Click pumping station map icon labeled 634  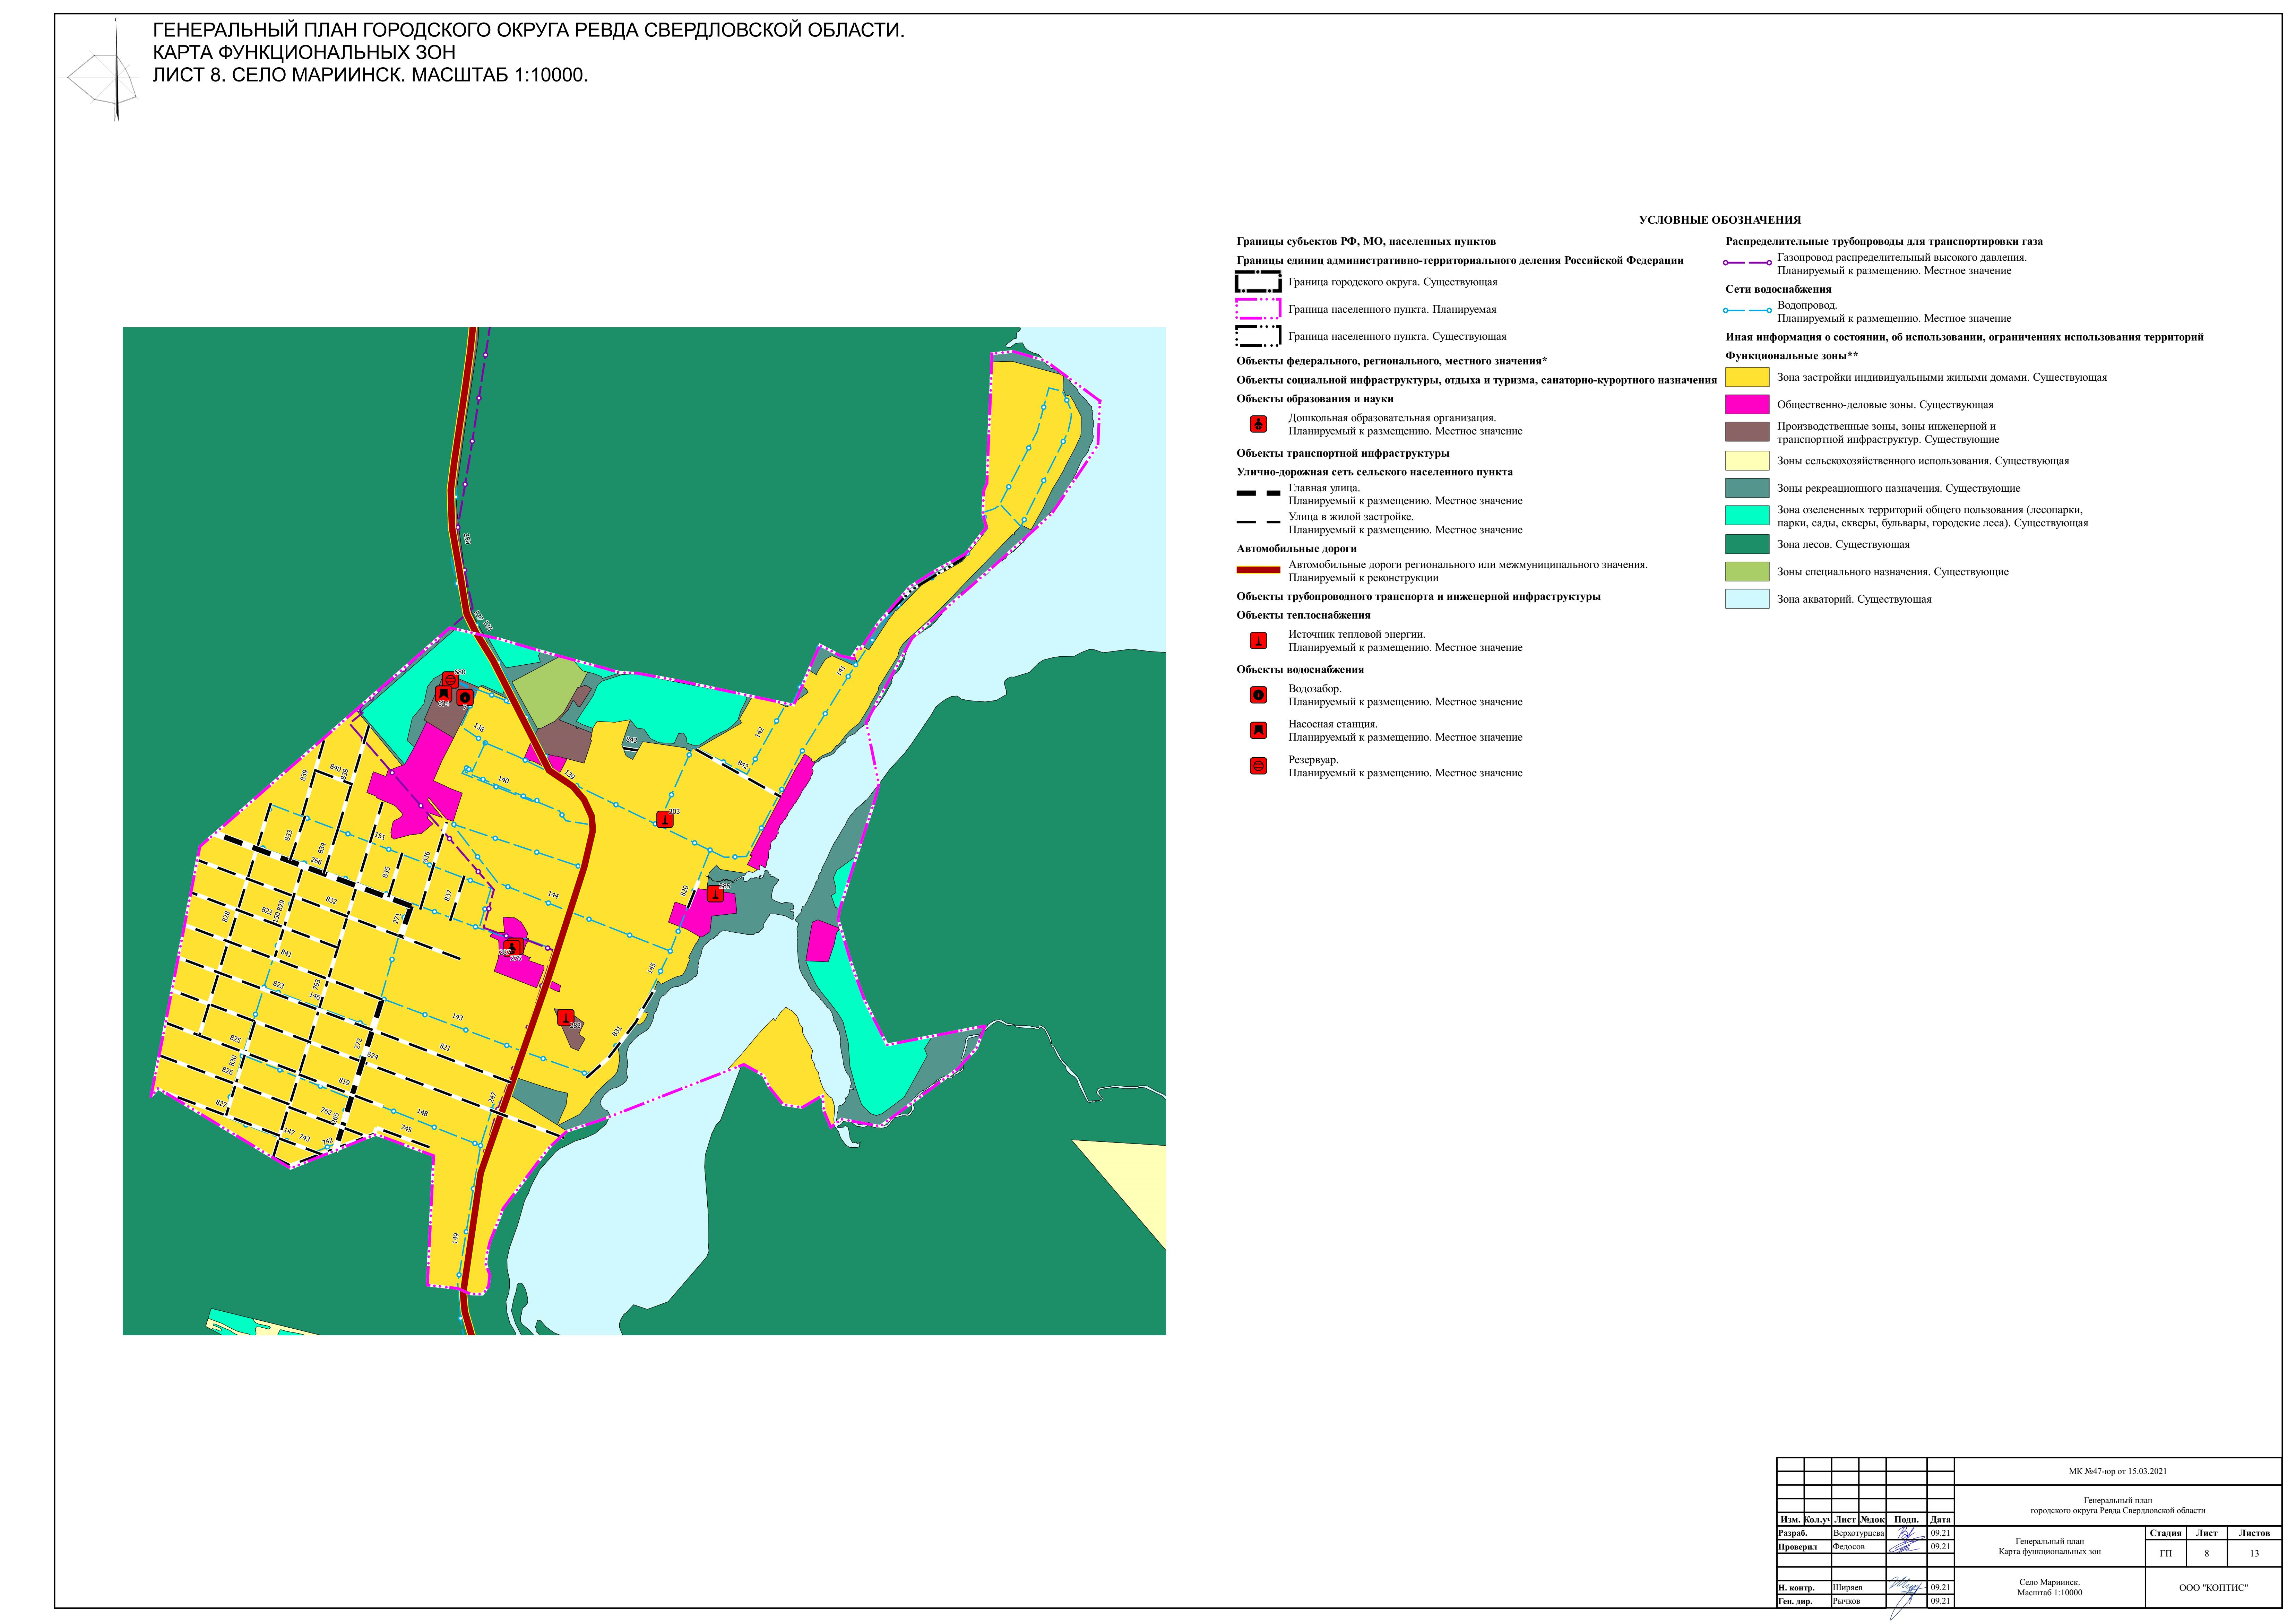click(443, 695)
